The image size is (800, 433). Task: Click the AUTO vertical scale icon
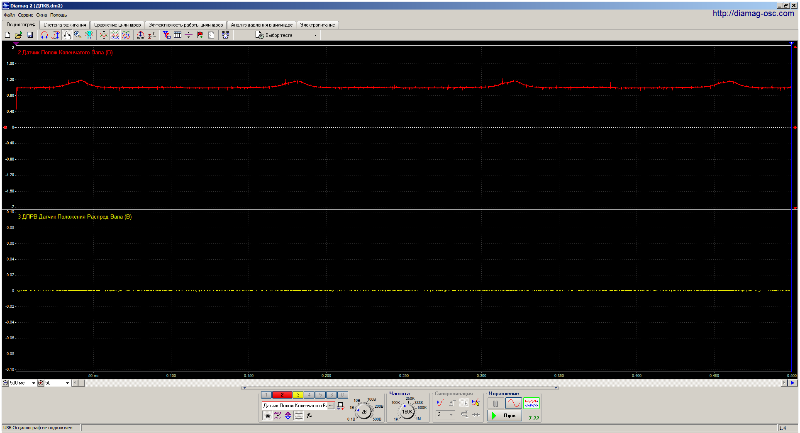[141, 35]
